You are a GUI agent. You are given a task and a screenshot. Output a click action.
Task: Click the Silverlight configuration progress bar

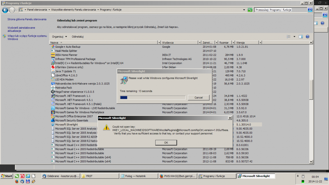click(153, 98)
